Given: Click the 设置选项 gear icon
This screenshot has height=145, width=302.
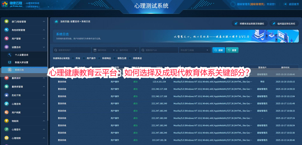Looking at the screenshot, I should coord(6,47).
